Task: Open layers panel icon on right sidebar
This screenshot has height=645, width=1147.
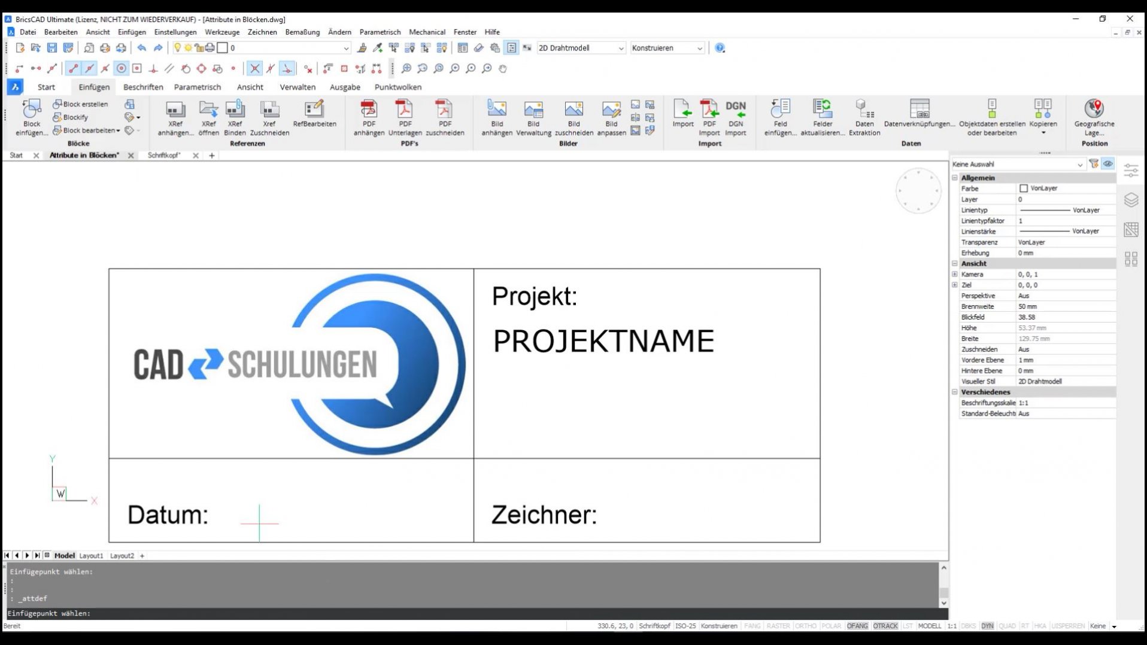Action: click(1131, 200)
